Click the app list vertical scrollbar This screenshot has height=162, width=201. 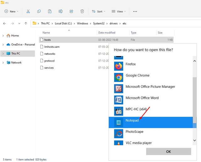coord(194,100)
